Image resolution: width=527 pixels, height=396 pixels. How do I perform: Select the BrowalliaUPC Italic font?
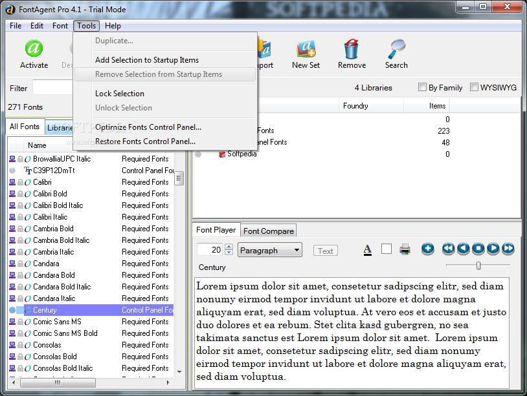[91, 159]
